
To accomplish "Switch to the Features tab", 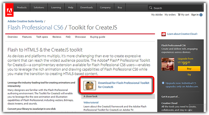I will pos(27,37).
